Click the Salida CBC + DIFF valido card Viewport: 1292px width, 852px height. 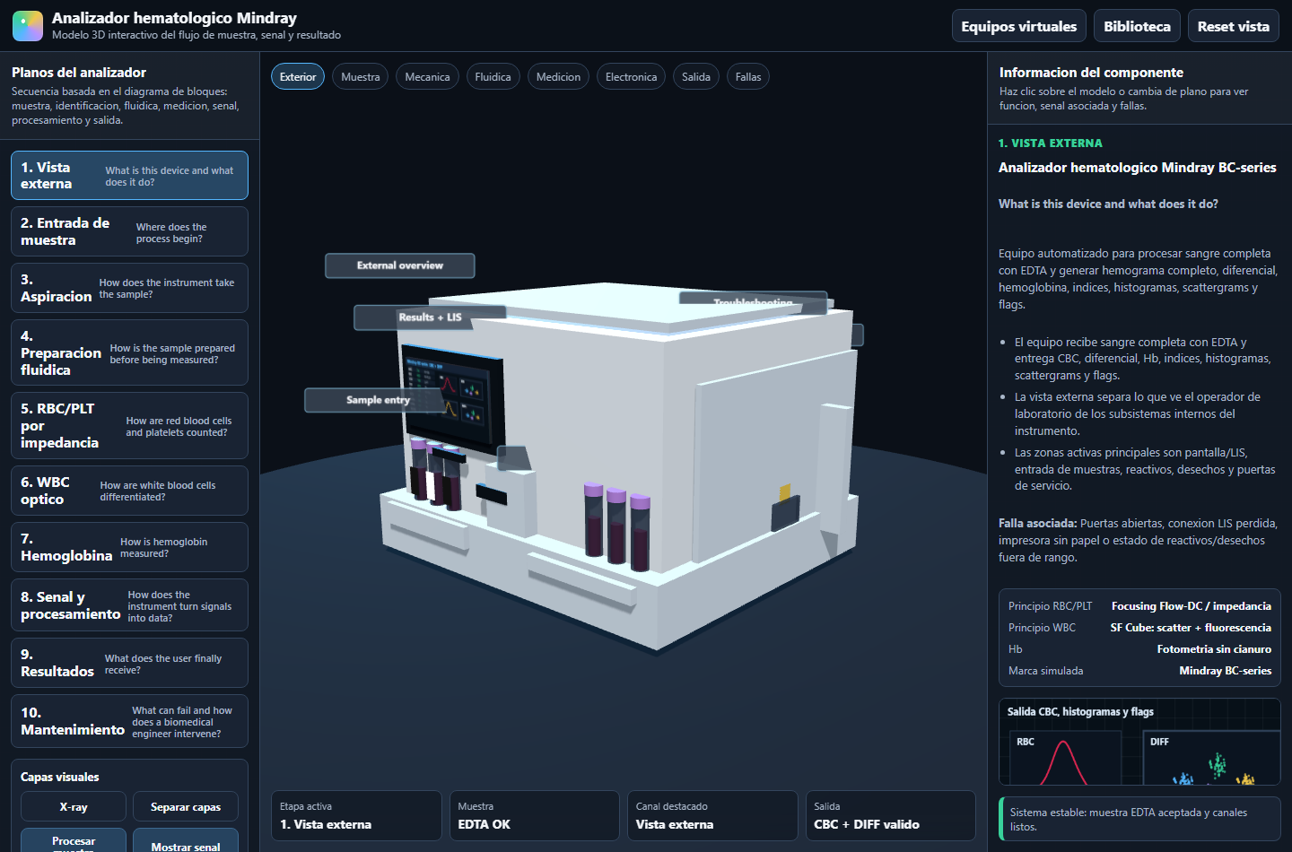click(890, 815)
